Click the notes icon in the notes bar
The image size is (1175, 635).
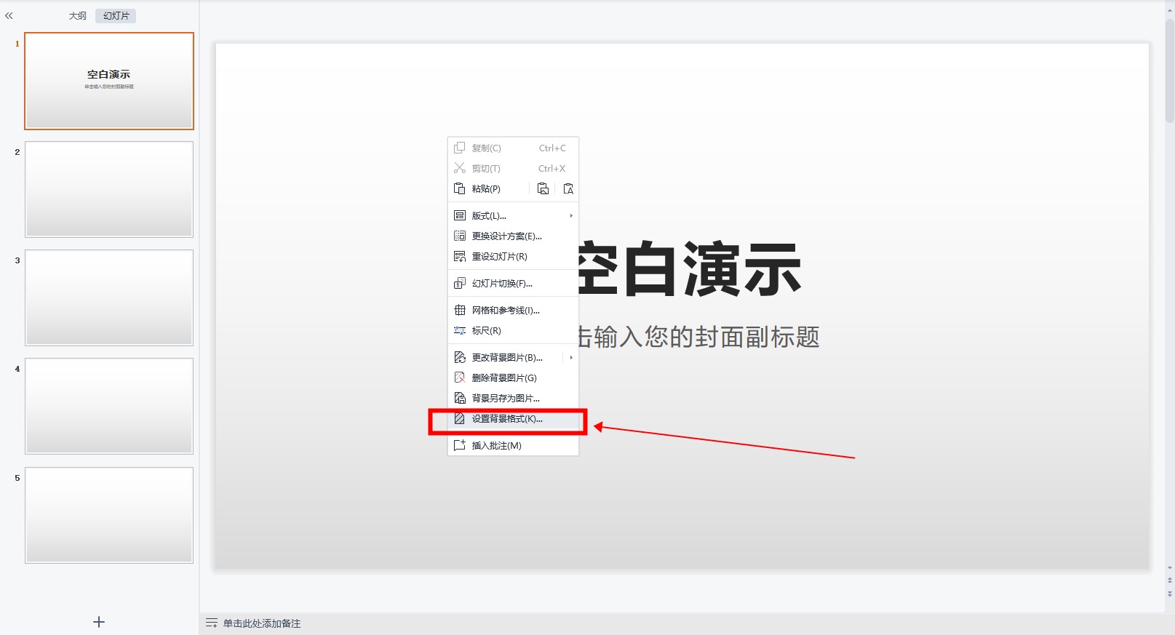pos(211,623)
